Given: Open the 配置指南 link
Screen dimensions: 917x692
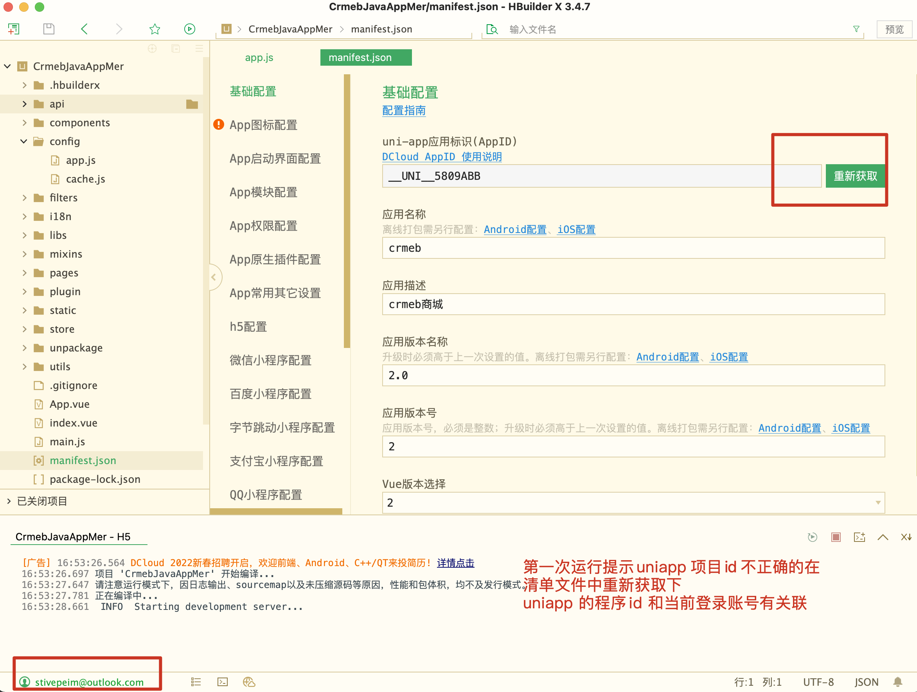Looking at the screenshot, I should 404,111.
